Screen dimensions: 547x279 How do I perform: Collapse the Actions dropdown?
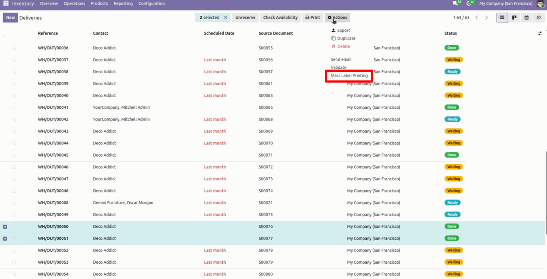[x=337, y=18]
